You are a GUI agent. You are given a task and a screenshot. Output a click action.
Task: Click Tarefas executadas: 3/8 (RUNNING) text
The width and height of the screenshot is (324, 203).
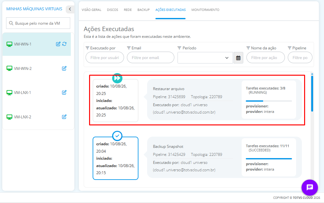point(266,90)
